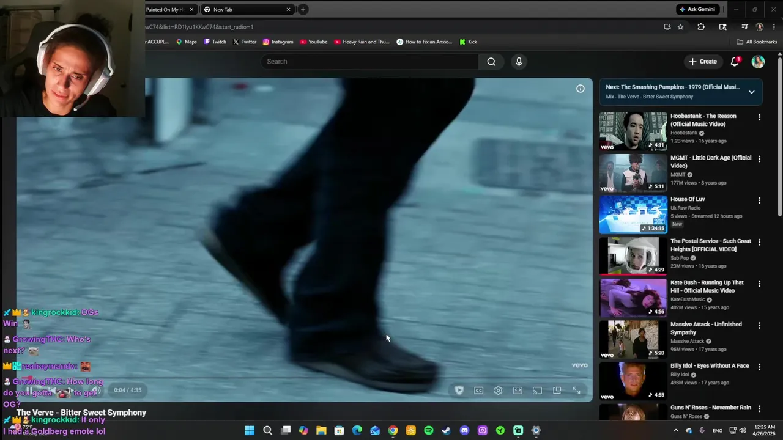Open video player settings gear

[499, 391]
